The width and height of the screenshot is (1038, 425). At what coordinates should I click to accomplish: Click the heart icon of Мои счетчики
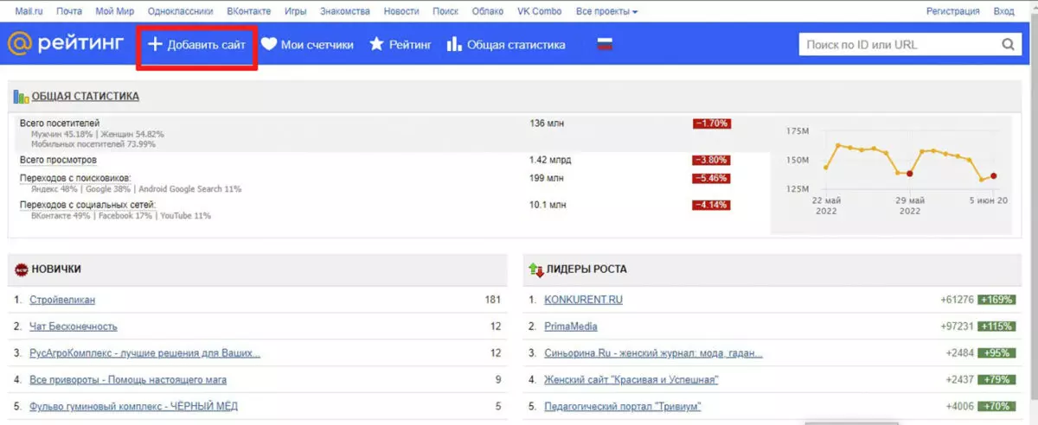[269, 44]
